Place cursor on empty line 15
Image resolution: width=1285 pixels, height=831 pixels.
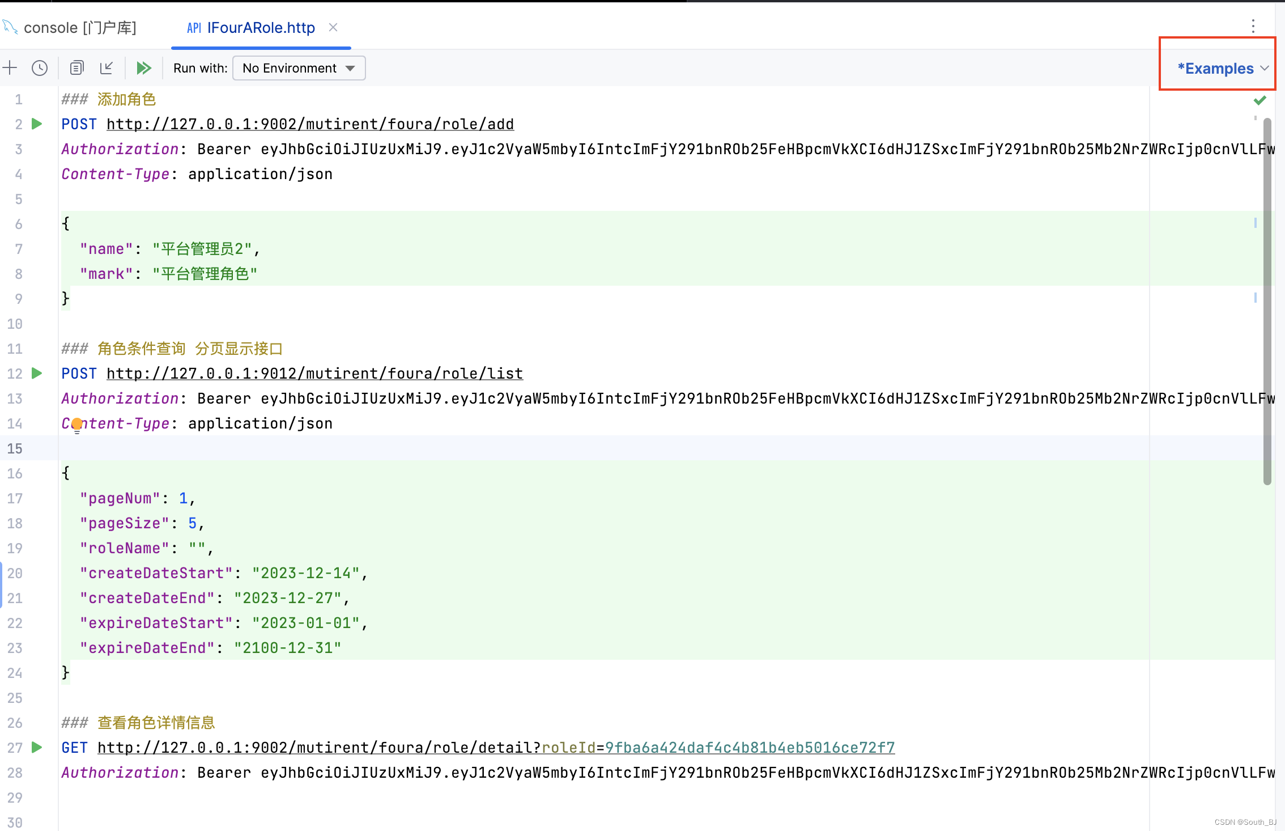340,448
